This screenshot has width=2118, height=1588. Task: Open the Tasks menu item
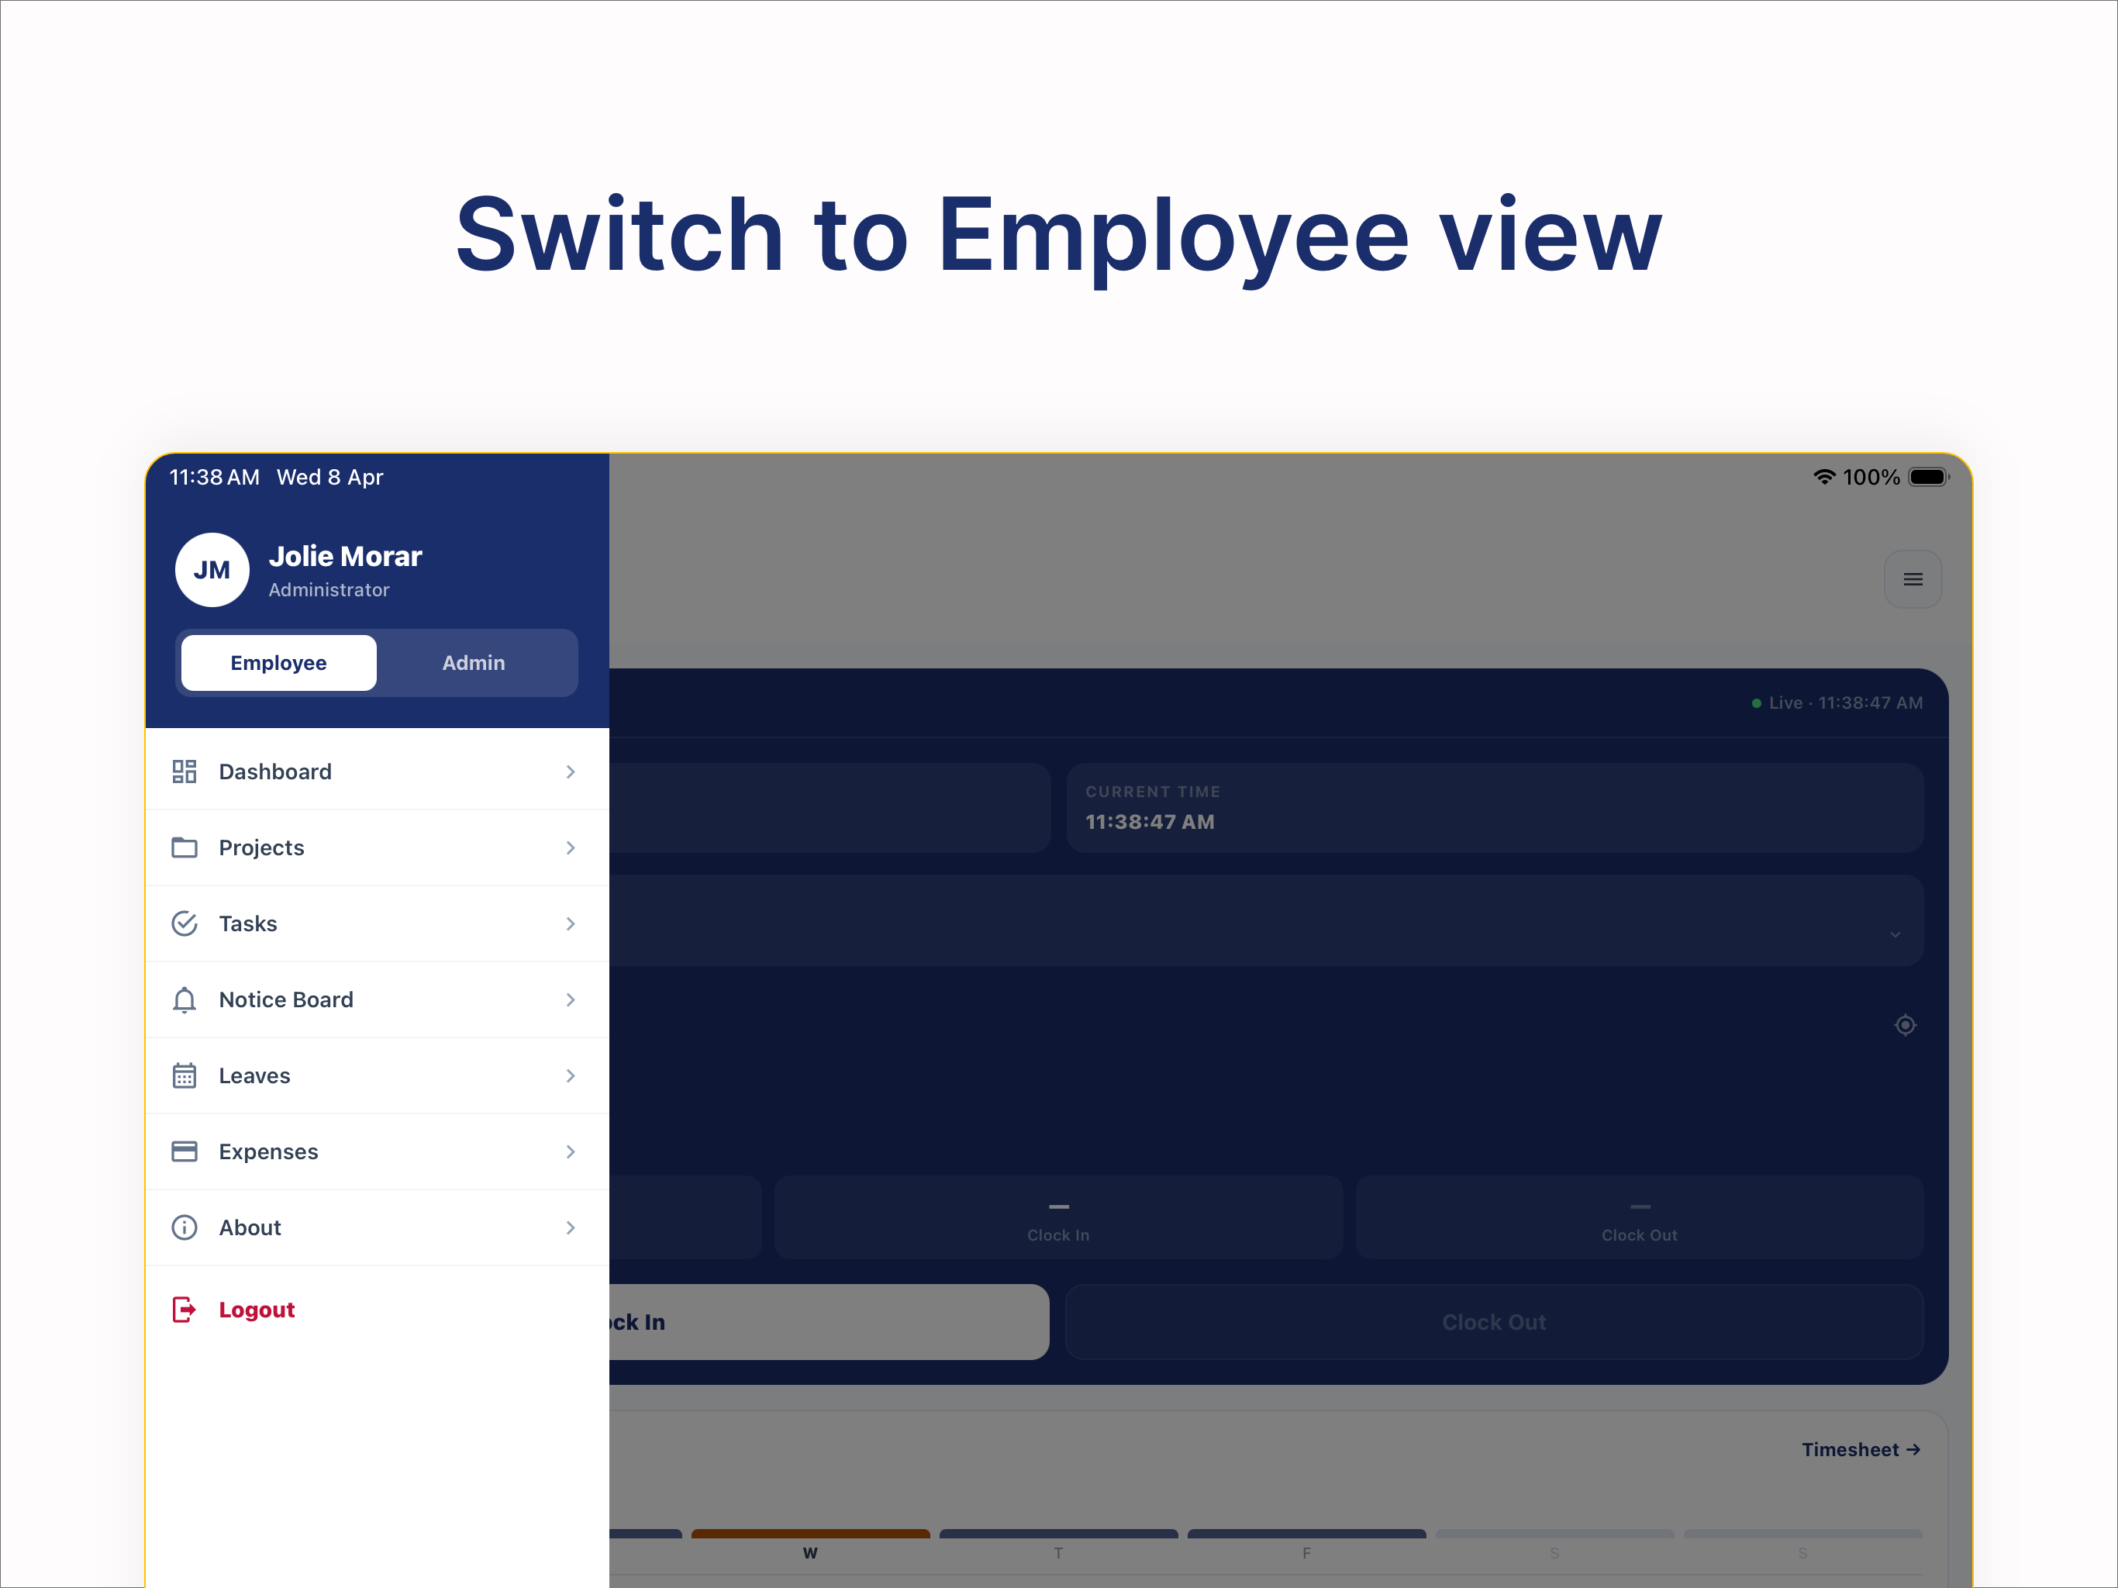pyautogui.click(x=376, y=923)
